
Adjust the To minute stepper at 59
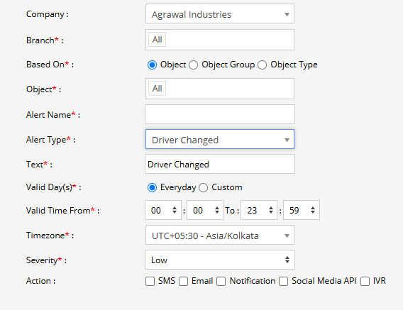coord(313,210)
